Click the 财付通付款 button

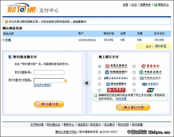[x=49, y=104]
